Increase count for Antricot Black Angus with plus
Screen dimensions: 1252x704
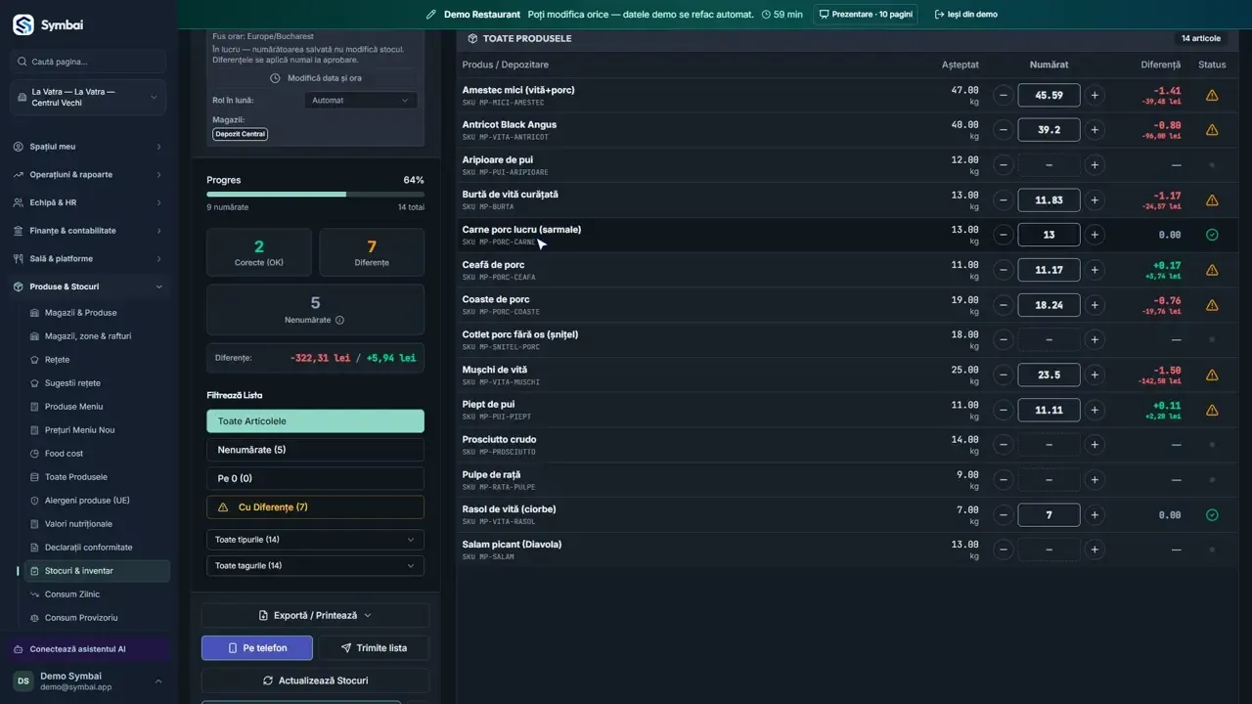1095,130
